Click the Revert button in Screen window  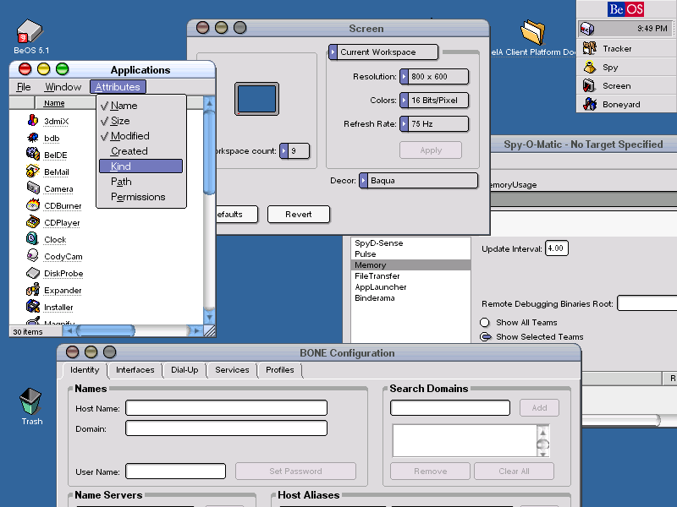(x=299, y=215)
